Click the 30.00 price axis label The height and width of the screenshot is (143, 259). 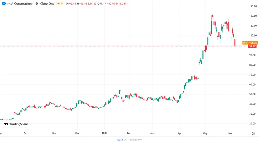pyautogui.click(x=253, y=114)
